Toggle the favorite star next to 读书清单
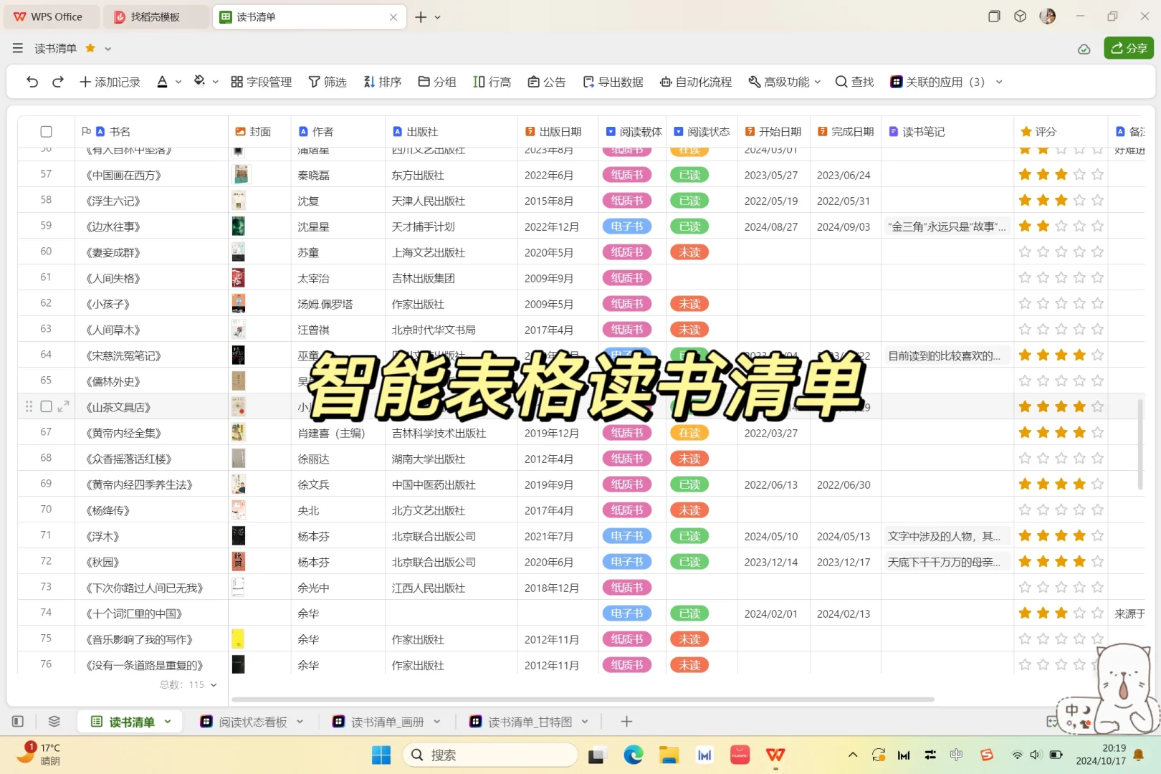 click(x=90, y=48)
